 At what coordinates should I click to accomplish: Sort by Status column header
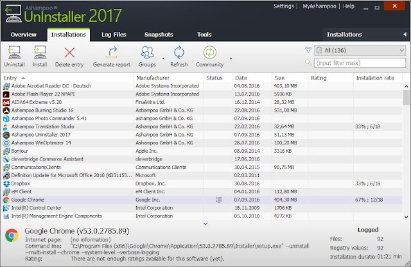pos(214,78)
